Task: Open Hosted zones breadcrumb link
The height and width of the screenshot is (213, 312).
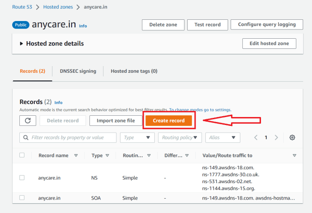Action: coord(58,7)
